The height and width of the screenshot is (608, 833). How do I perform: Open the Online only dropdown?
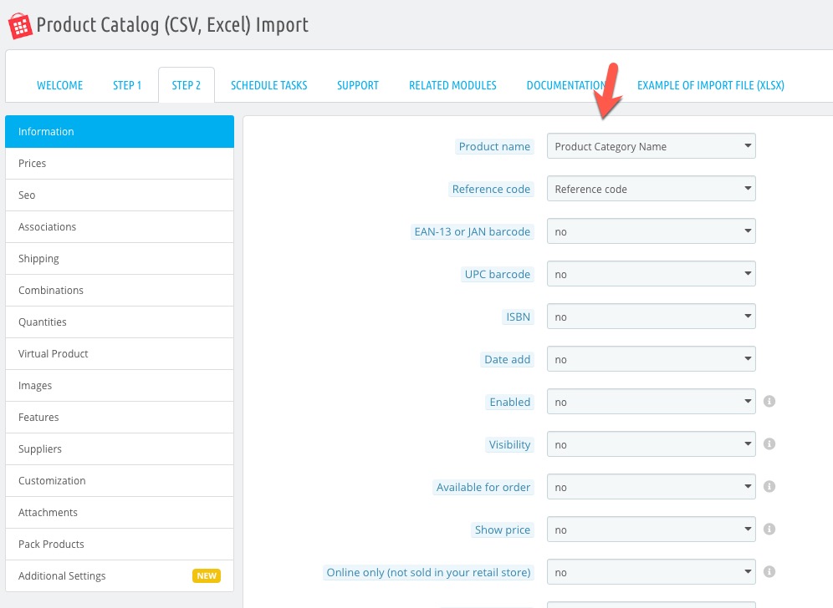pyautogui.click(x=651, y=572)
